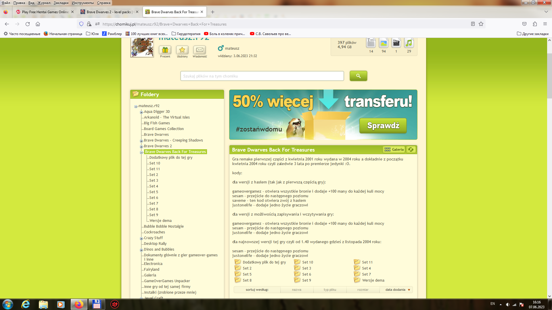The image size is (552, 310).
Task: Open the list all tabs dropdown
Action: (x=546, y=12)
